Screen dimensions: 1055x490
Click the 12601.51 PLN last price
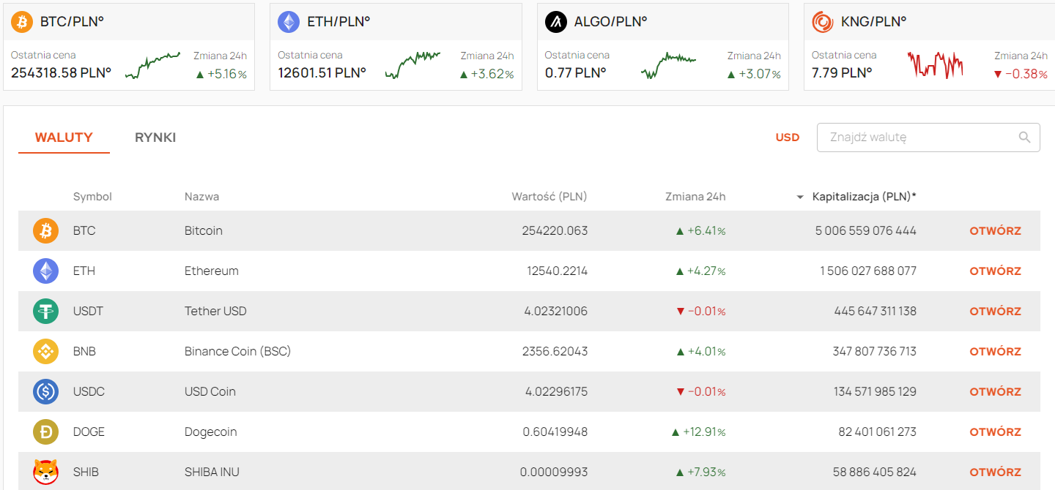[322, 72]
